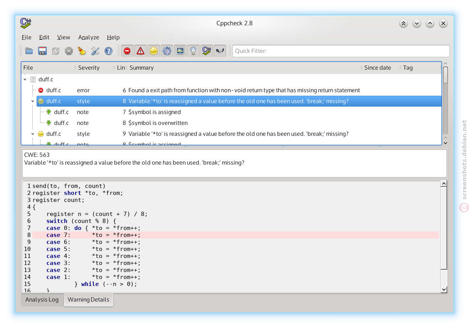Toggle the red Show errors filter
The height and width of the screenshot is (328, 469).
tap(127, 51)
